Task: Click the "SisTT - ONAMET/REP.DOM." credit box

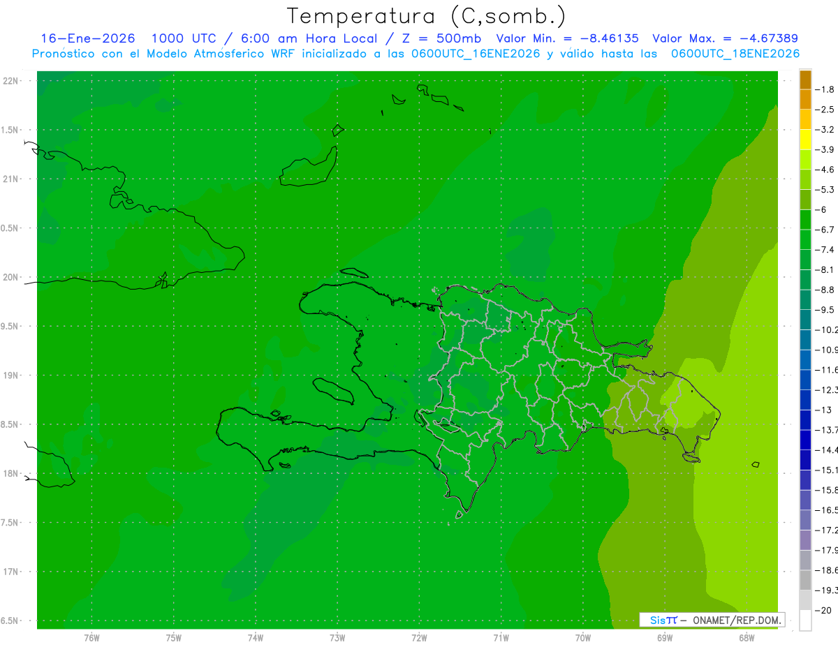Action: pos(712,620)
